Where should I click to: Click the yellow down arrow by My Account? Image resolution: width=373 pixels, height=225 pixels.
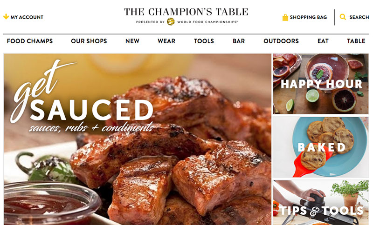[6, 17]
